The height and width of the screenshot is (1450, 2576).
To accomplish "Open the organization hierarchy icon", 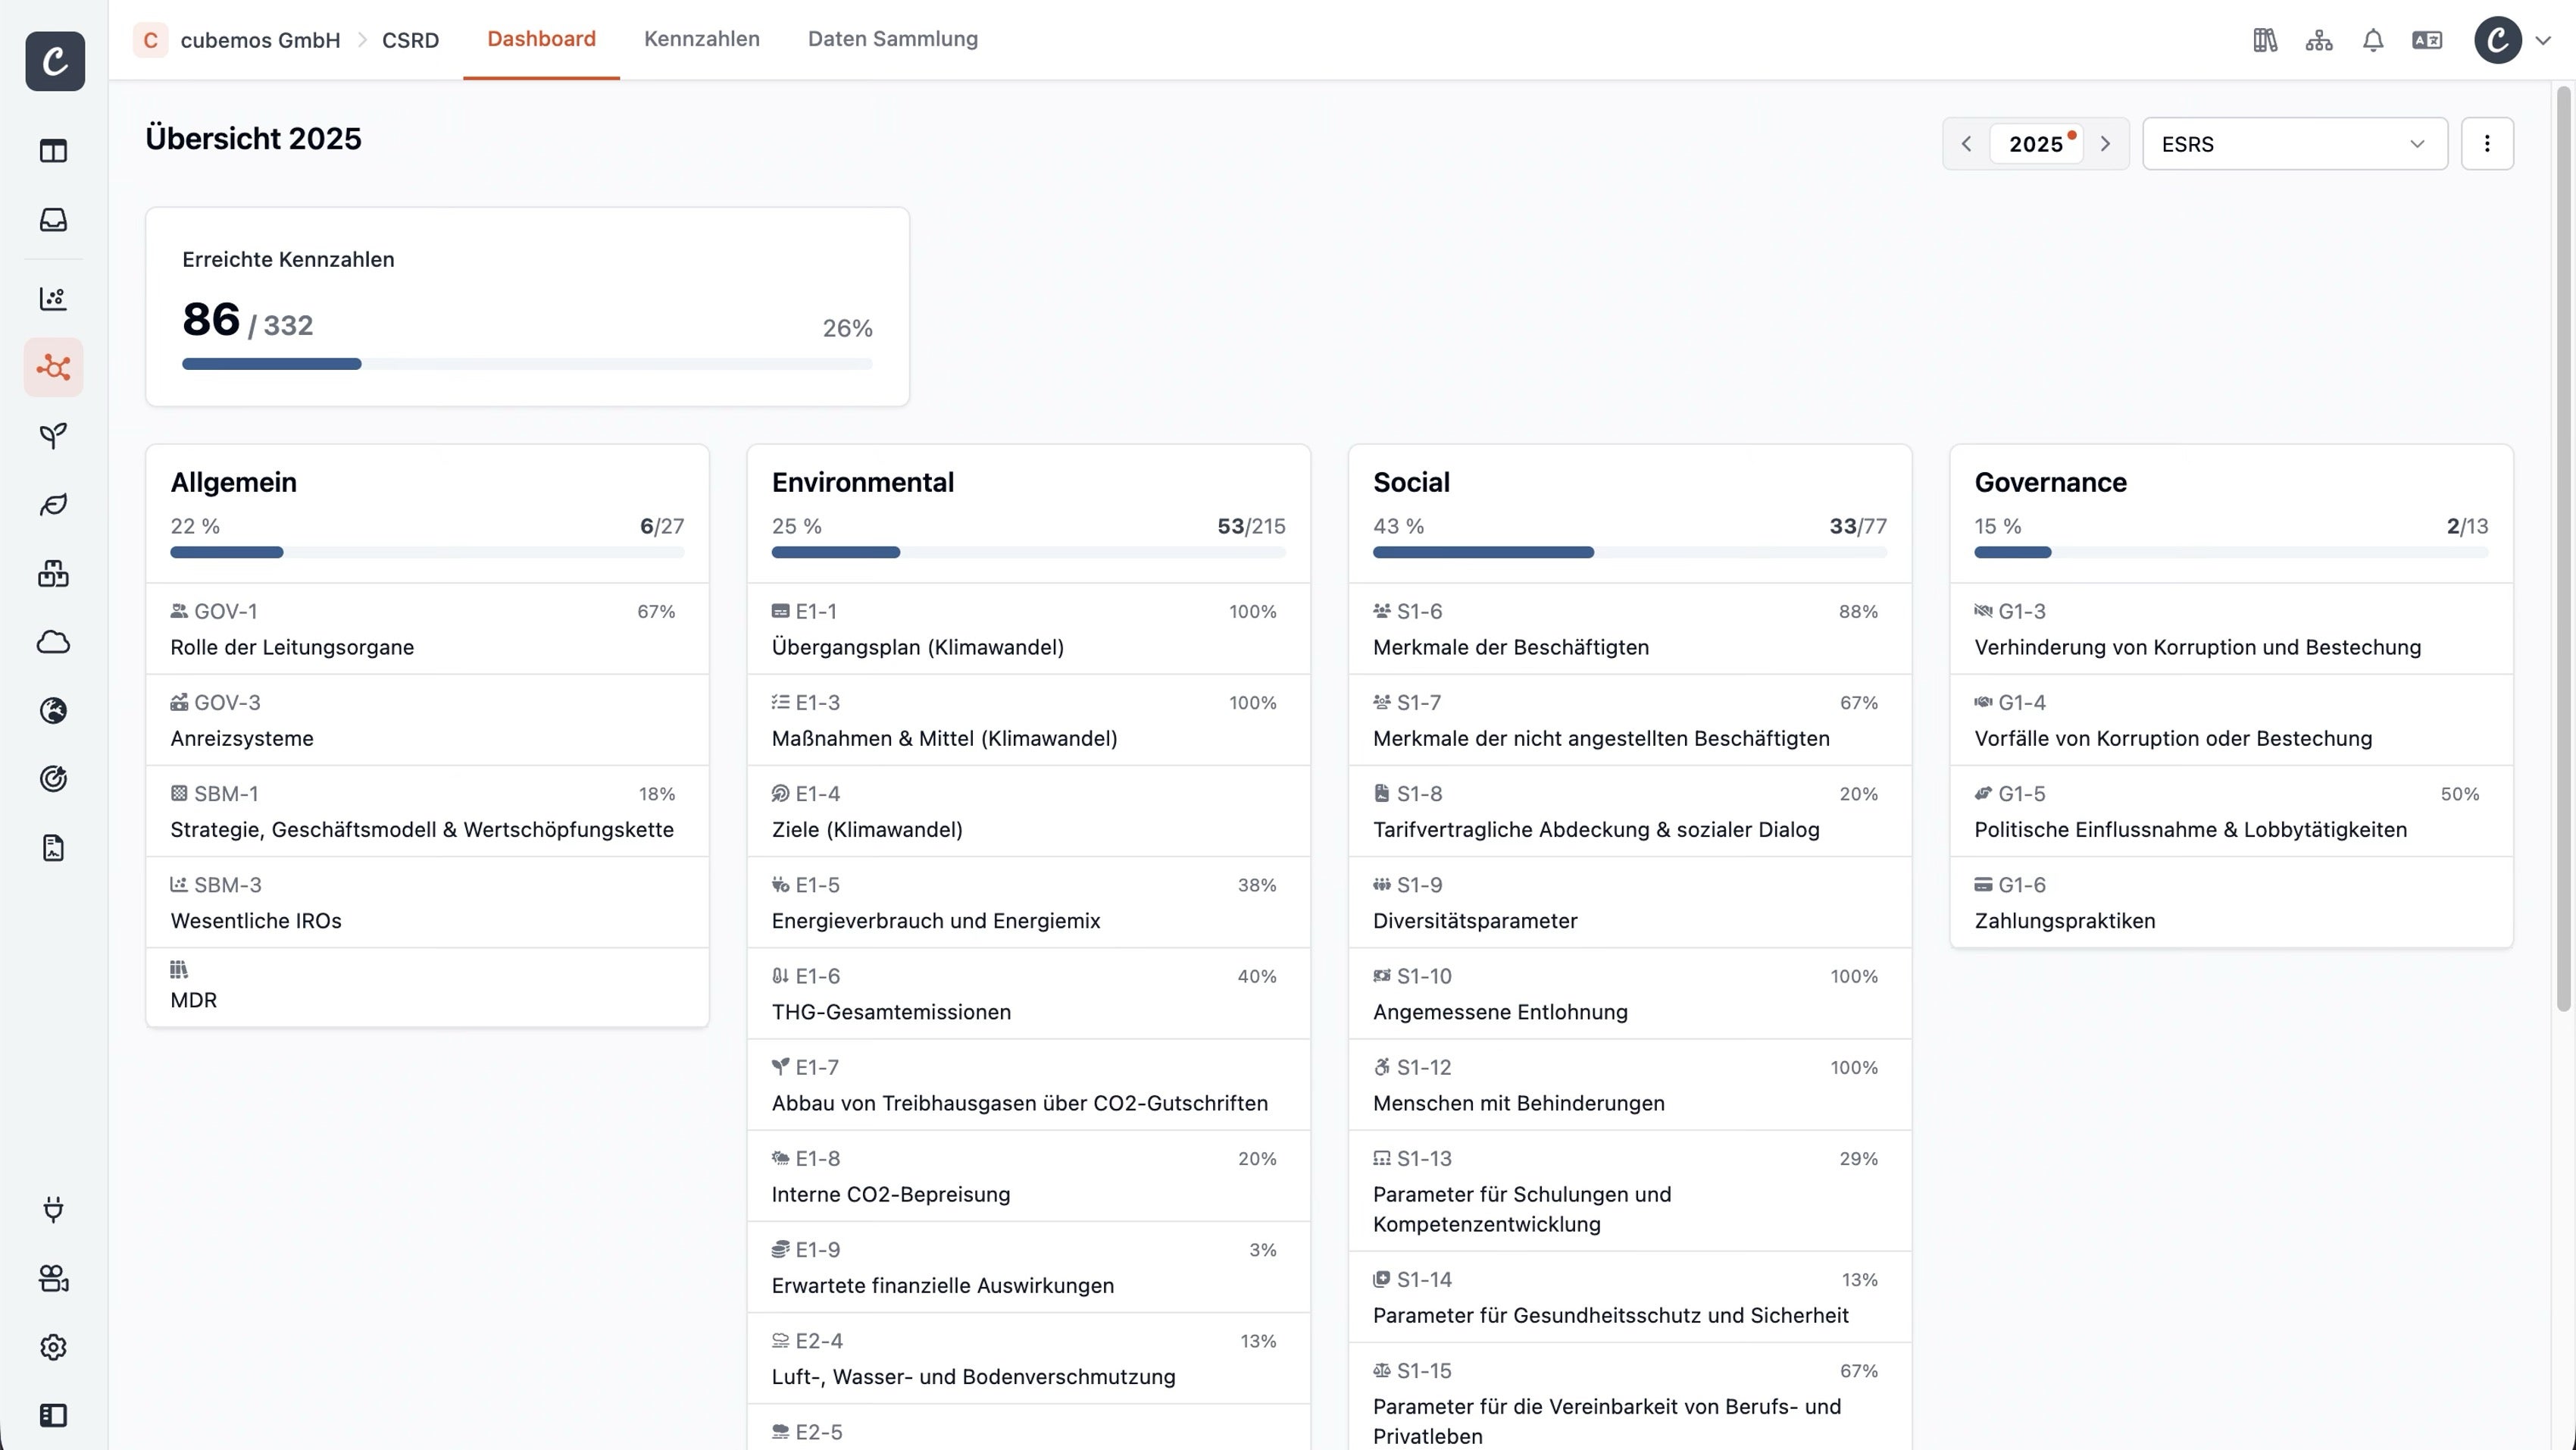I will point(2318,40).
